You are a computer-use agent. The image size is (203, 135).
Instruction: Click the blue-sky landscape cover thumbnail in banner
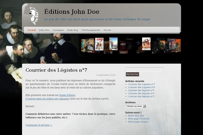point(113,44)
